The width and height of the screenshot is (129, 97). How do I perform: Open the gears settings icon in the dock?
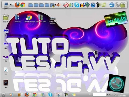pyautogui.click(x=117, y=5)
